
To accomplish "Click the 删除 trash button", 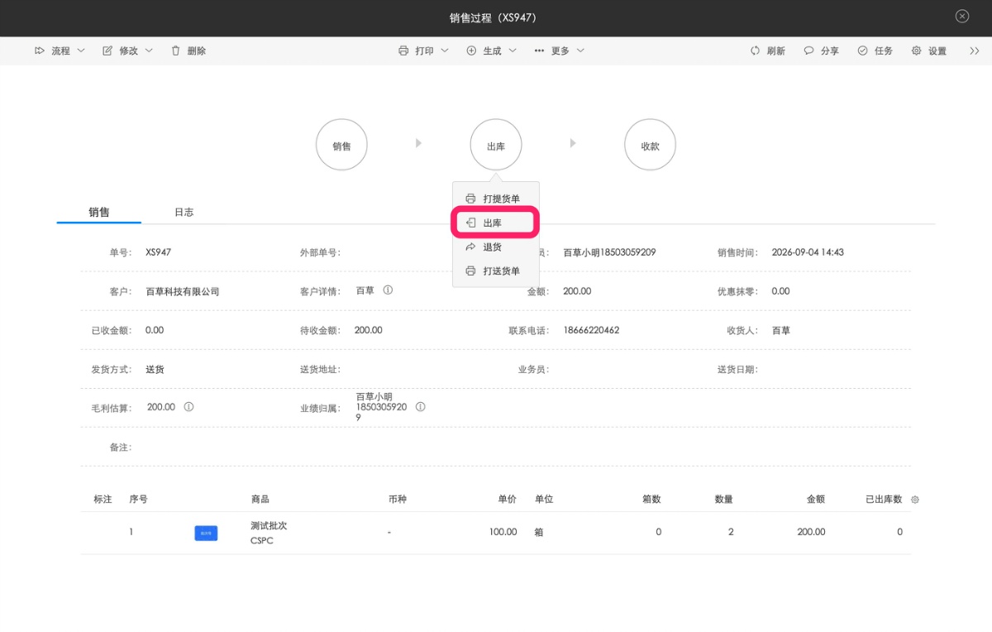I will (x=188, y=50).
